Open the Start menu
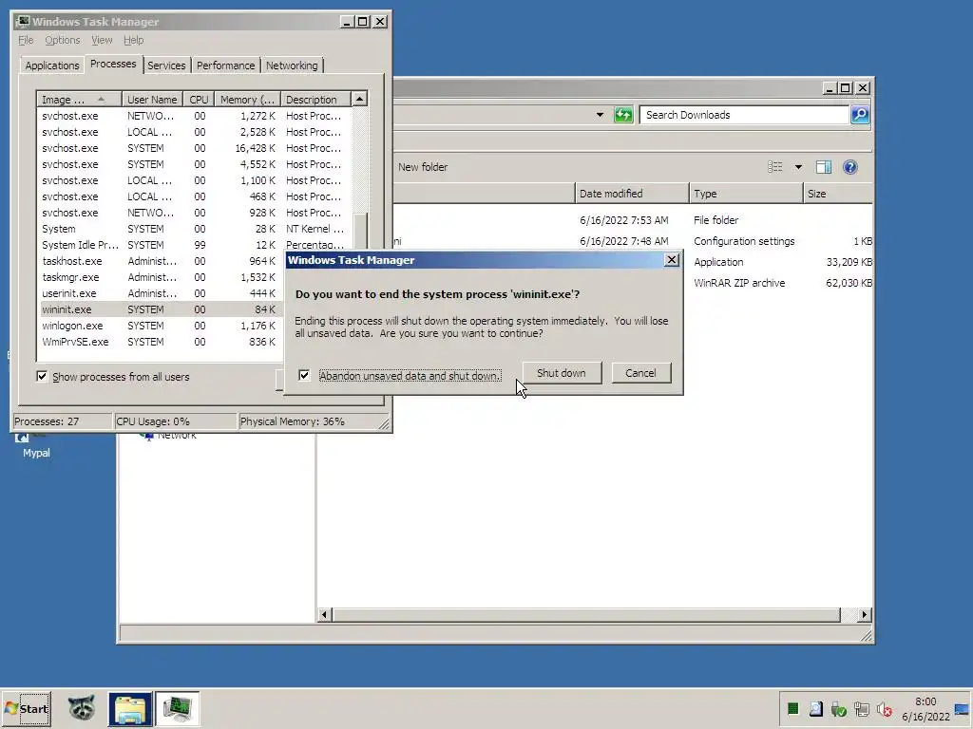The width and height of the screenshot is (973, 729). 26,708
